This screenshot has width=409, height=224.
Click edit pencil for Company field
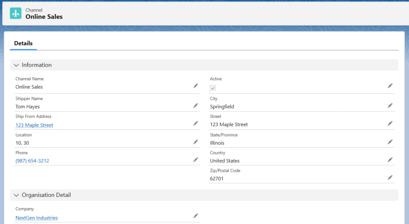click(196, 216)
